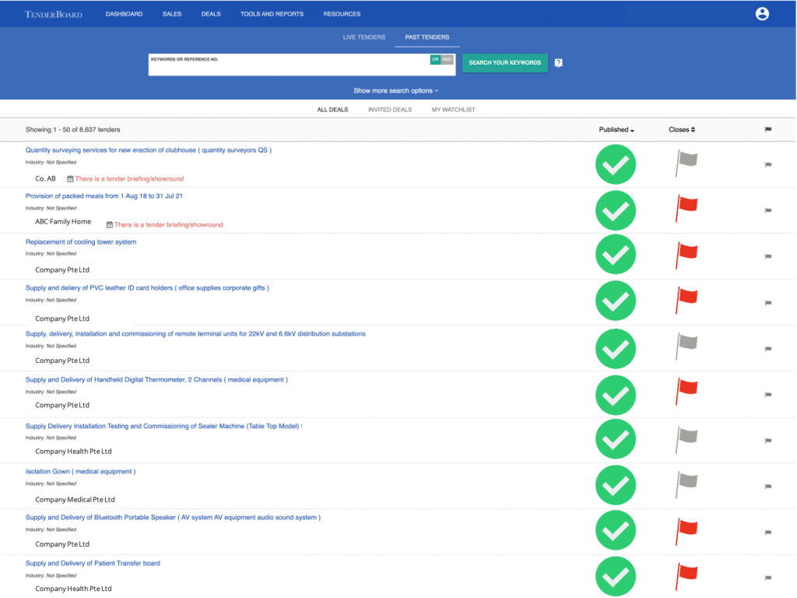Click the red flag for the packed meals tender
This screenshot has width=797, height=598.
(686, 209)
